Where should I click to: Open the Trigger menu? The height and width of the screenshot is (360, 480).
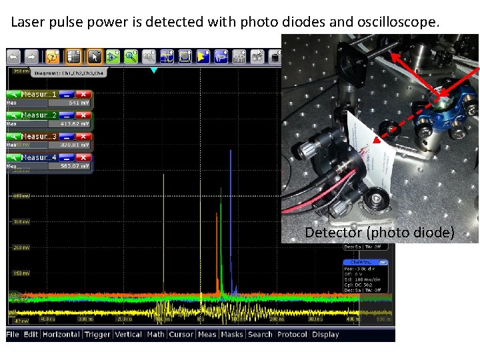pos(97,334)
